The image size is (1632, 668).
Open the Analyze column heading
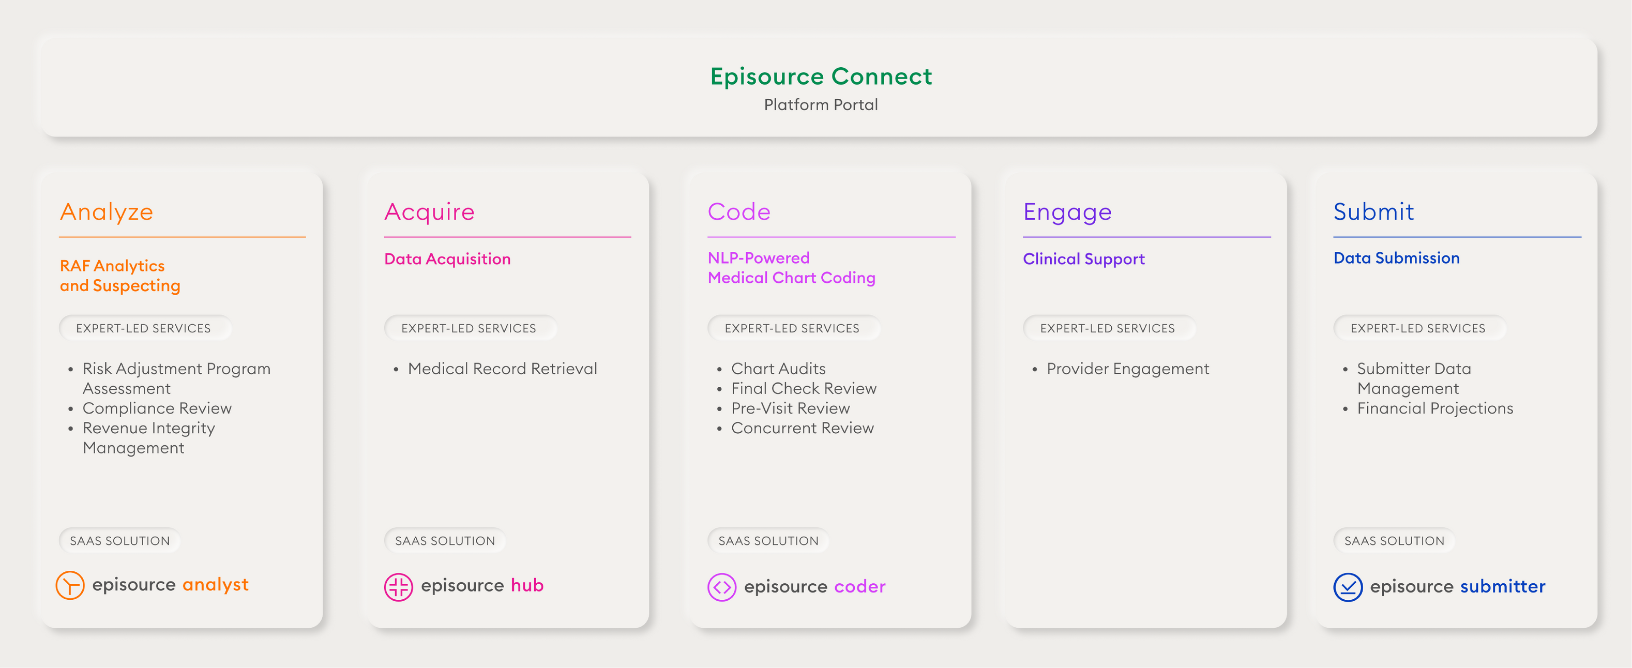[107, 211]
